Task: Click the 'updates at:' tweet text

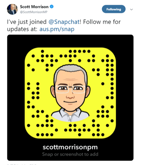Action: coord(22,29)
